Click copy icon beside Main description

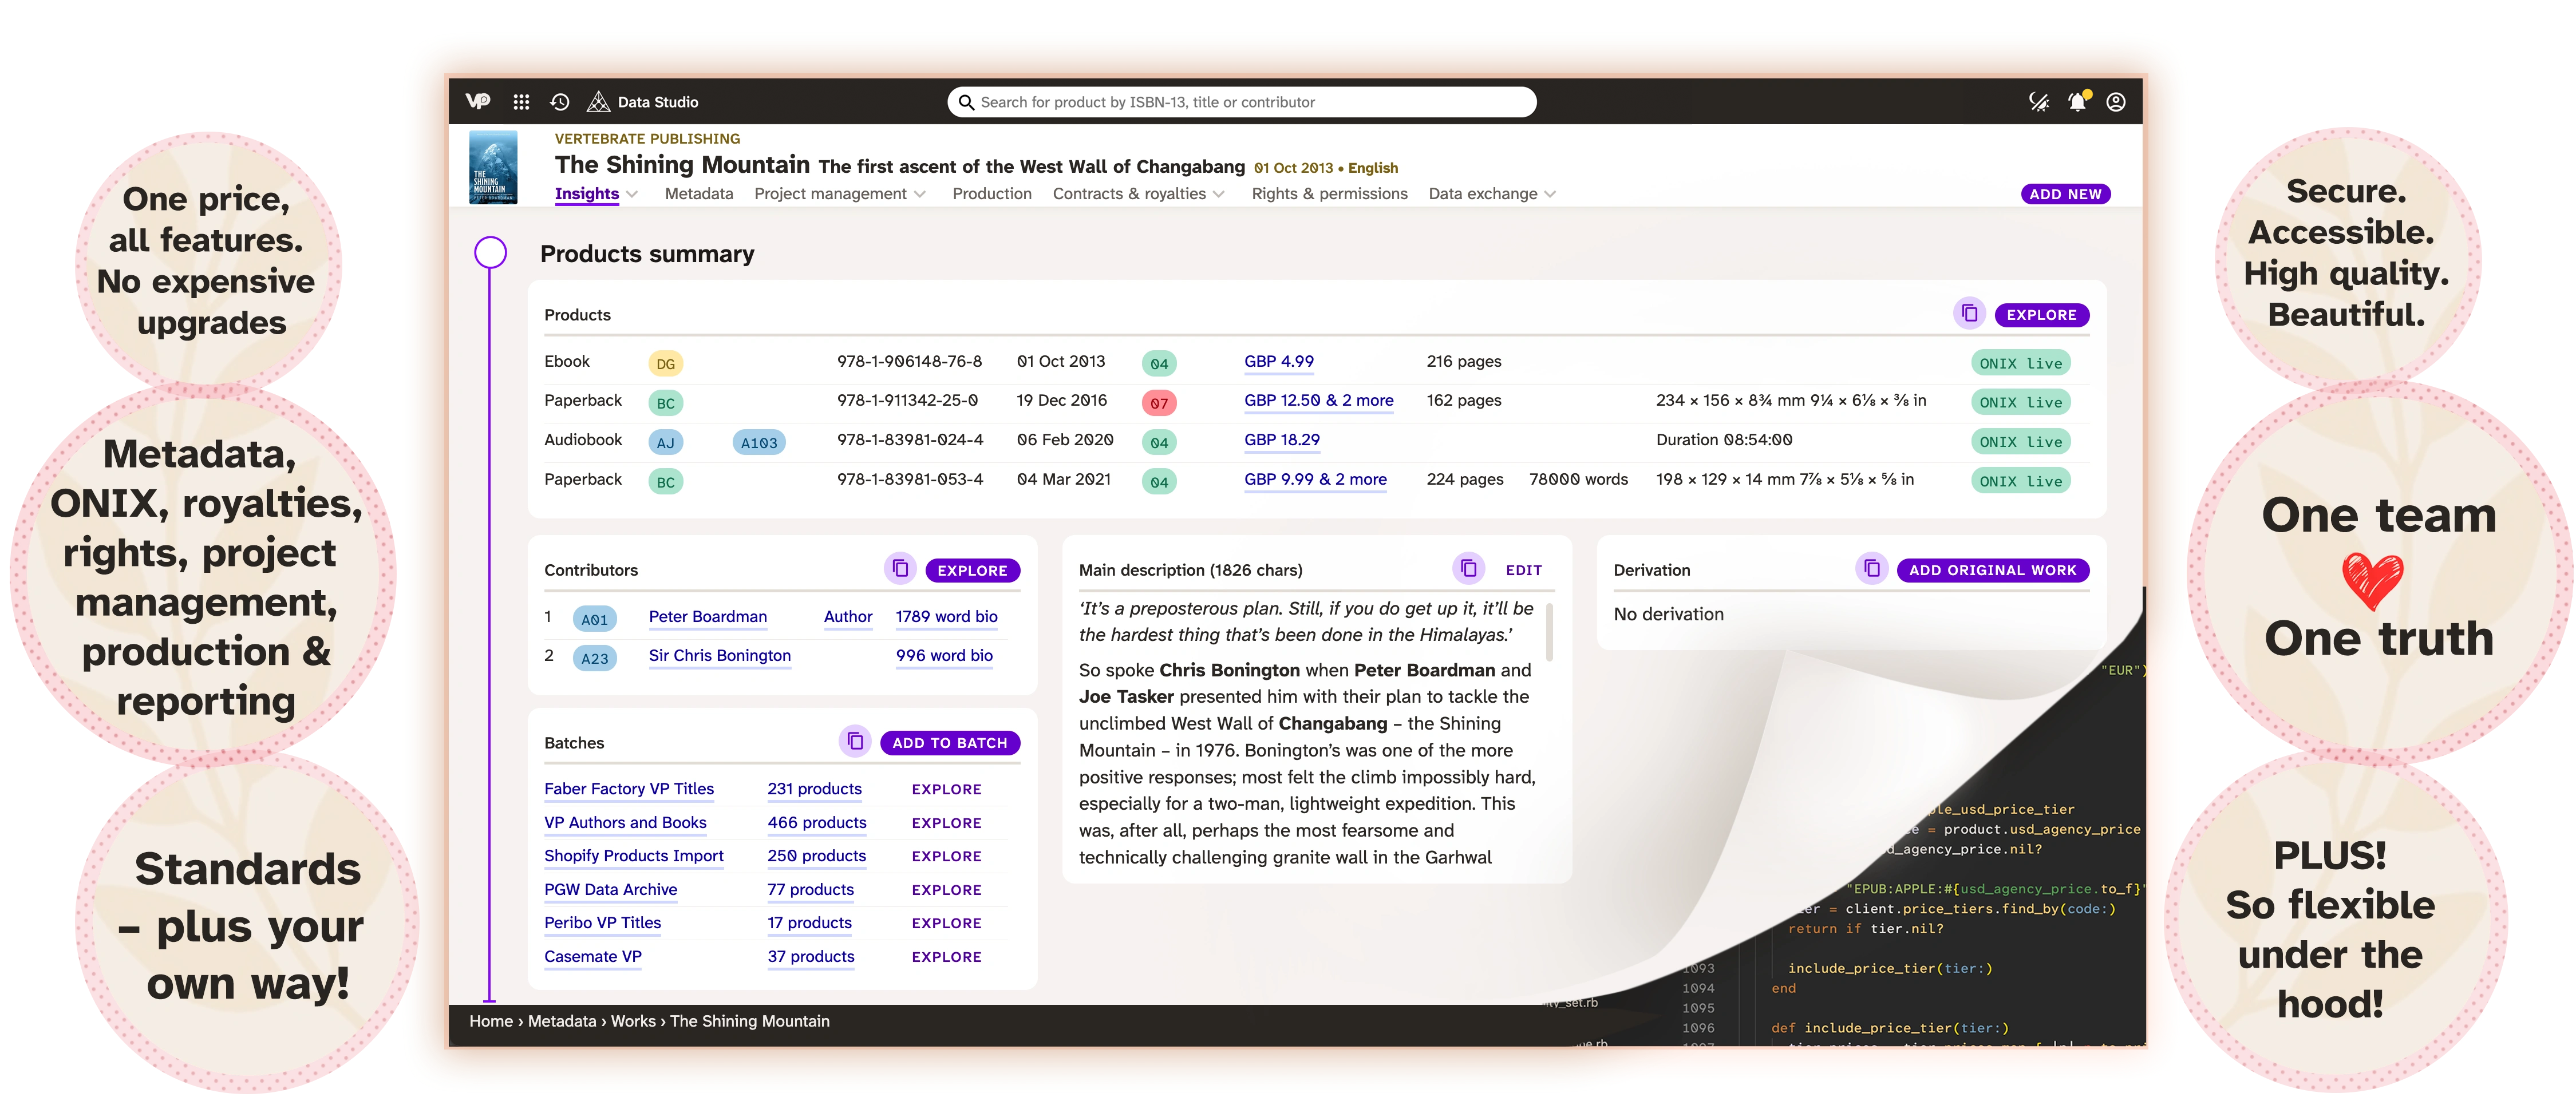point(1468,569)
